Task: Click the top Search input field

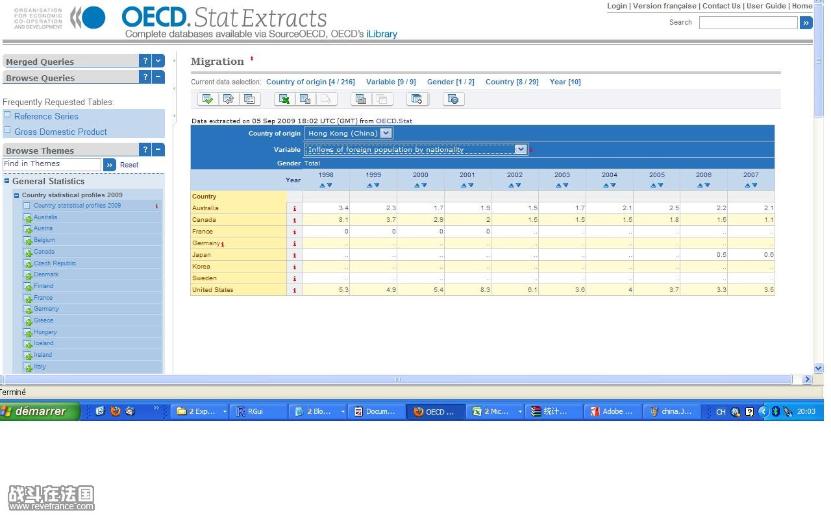Action: [x=748, y=23]
